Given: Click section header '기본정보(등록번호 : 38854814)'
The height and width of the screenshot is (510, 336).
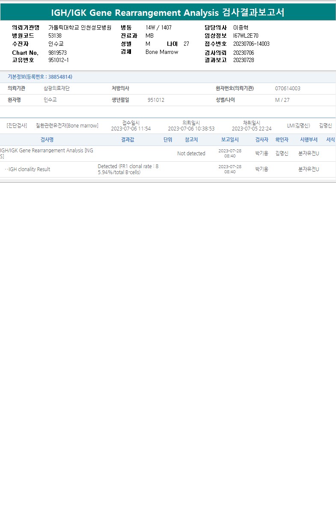Looking at the screenshot, I should [x=40, y=77].
